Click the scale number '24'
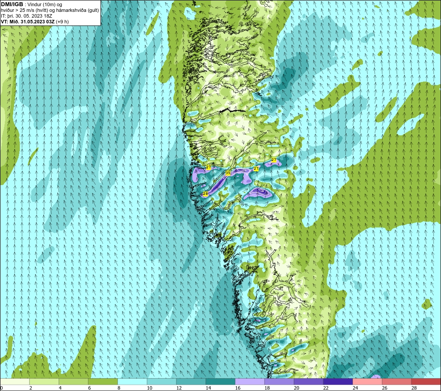This screenshot has height=391, width=441. [355, 388]
